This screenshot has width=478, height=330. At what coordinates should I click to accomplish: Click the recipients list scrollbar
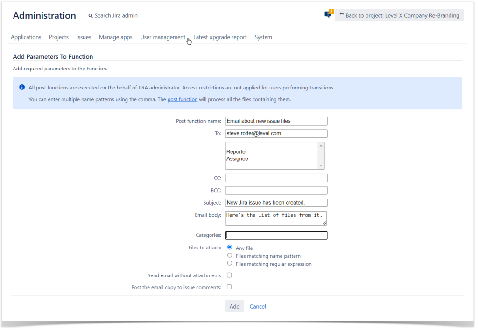click(x=321, y=155)
